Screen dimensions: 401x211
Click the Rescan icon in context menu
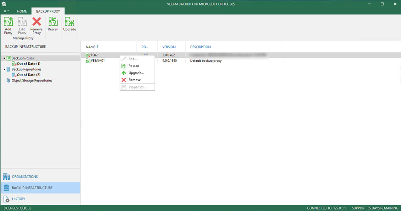124,66
